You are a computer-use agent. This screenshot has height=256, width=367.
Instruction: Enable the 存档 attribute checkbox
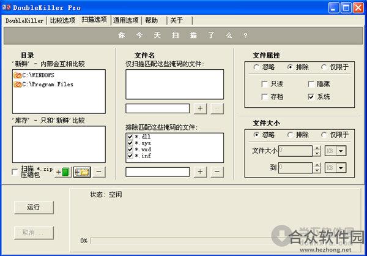[264, 97]
